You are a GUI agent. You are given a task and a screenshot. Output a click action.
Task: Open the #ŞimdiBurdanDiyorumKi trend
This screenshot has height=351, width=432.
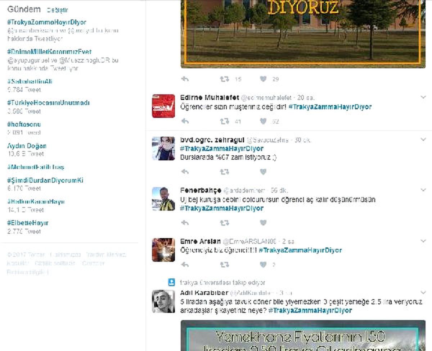click(45, 181)
